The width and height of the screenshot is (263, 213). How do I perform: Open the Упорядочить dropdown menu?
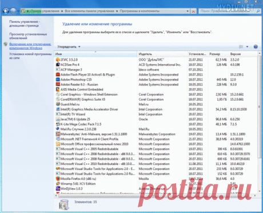click(x=69, y=47)
